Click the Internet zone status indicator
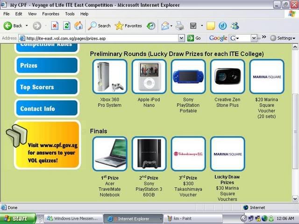The width and height of the screenshot is (299, 224). tap(255, 207)
